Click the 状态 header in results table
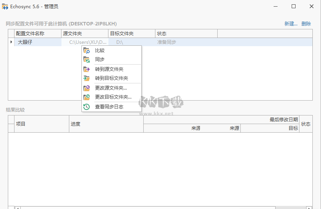The height and width of the screenshot is (209, 321). click(306, 124)
